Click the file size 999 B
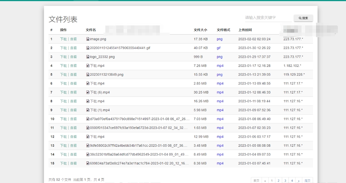The image size is (346, 183). [198, 57]
